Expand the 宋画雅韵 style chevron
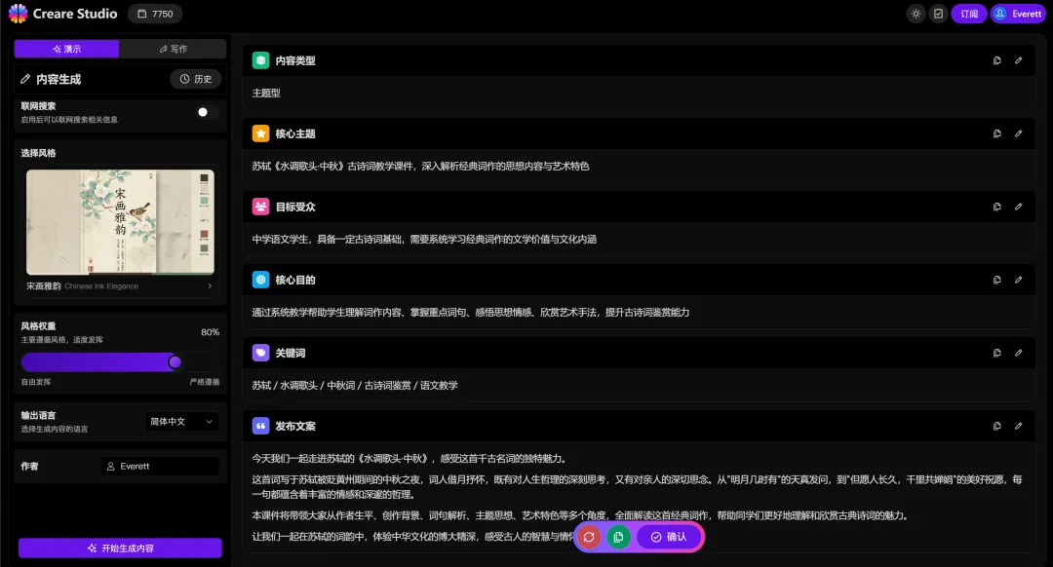The width and height of the screenshot is (1053, 567). click(210, 285)
